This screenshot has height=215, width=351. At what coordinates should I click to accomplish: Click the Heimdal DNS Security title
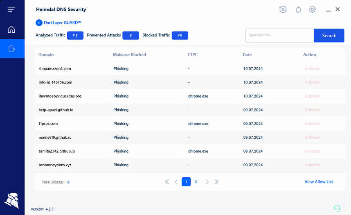61,9
